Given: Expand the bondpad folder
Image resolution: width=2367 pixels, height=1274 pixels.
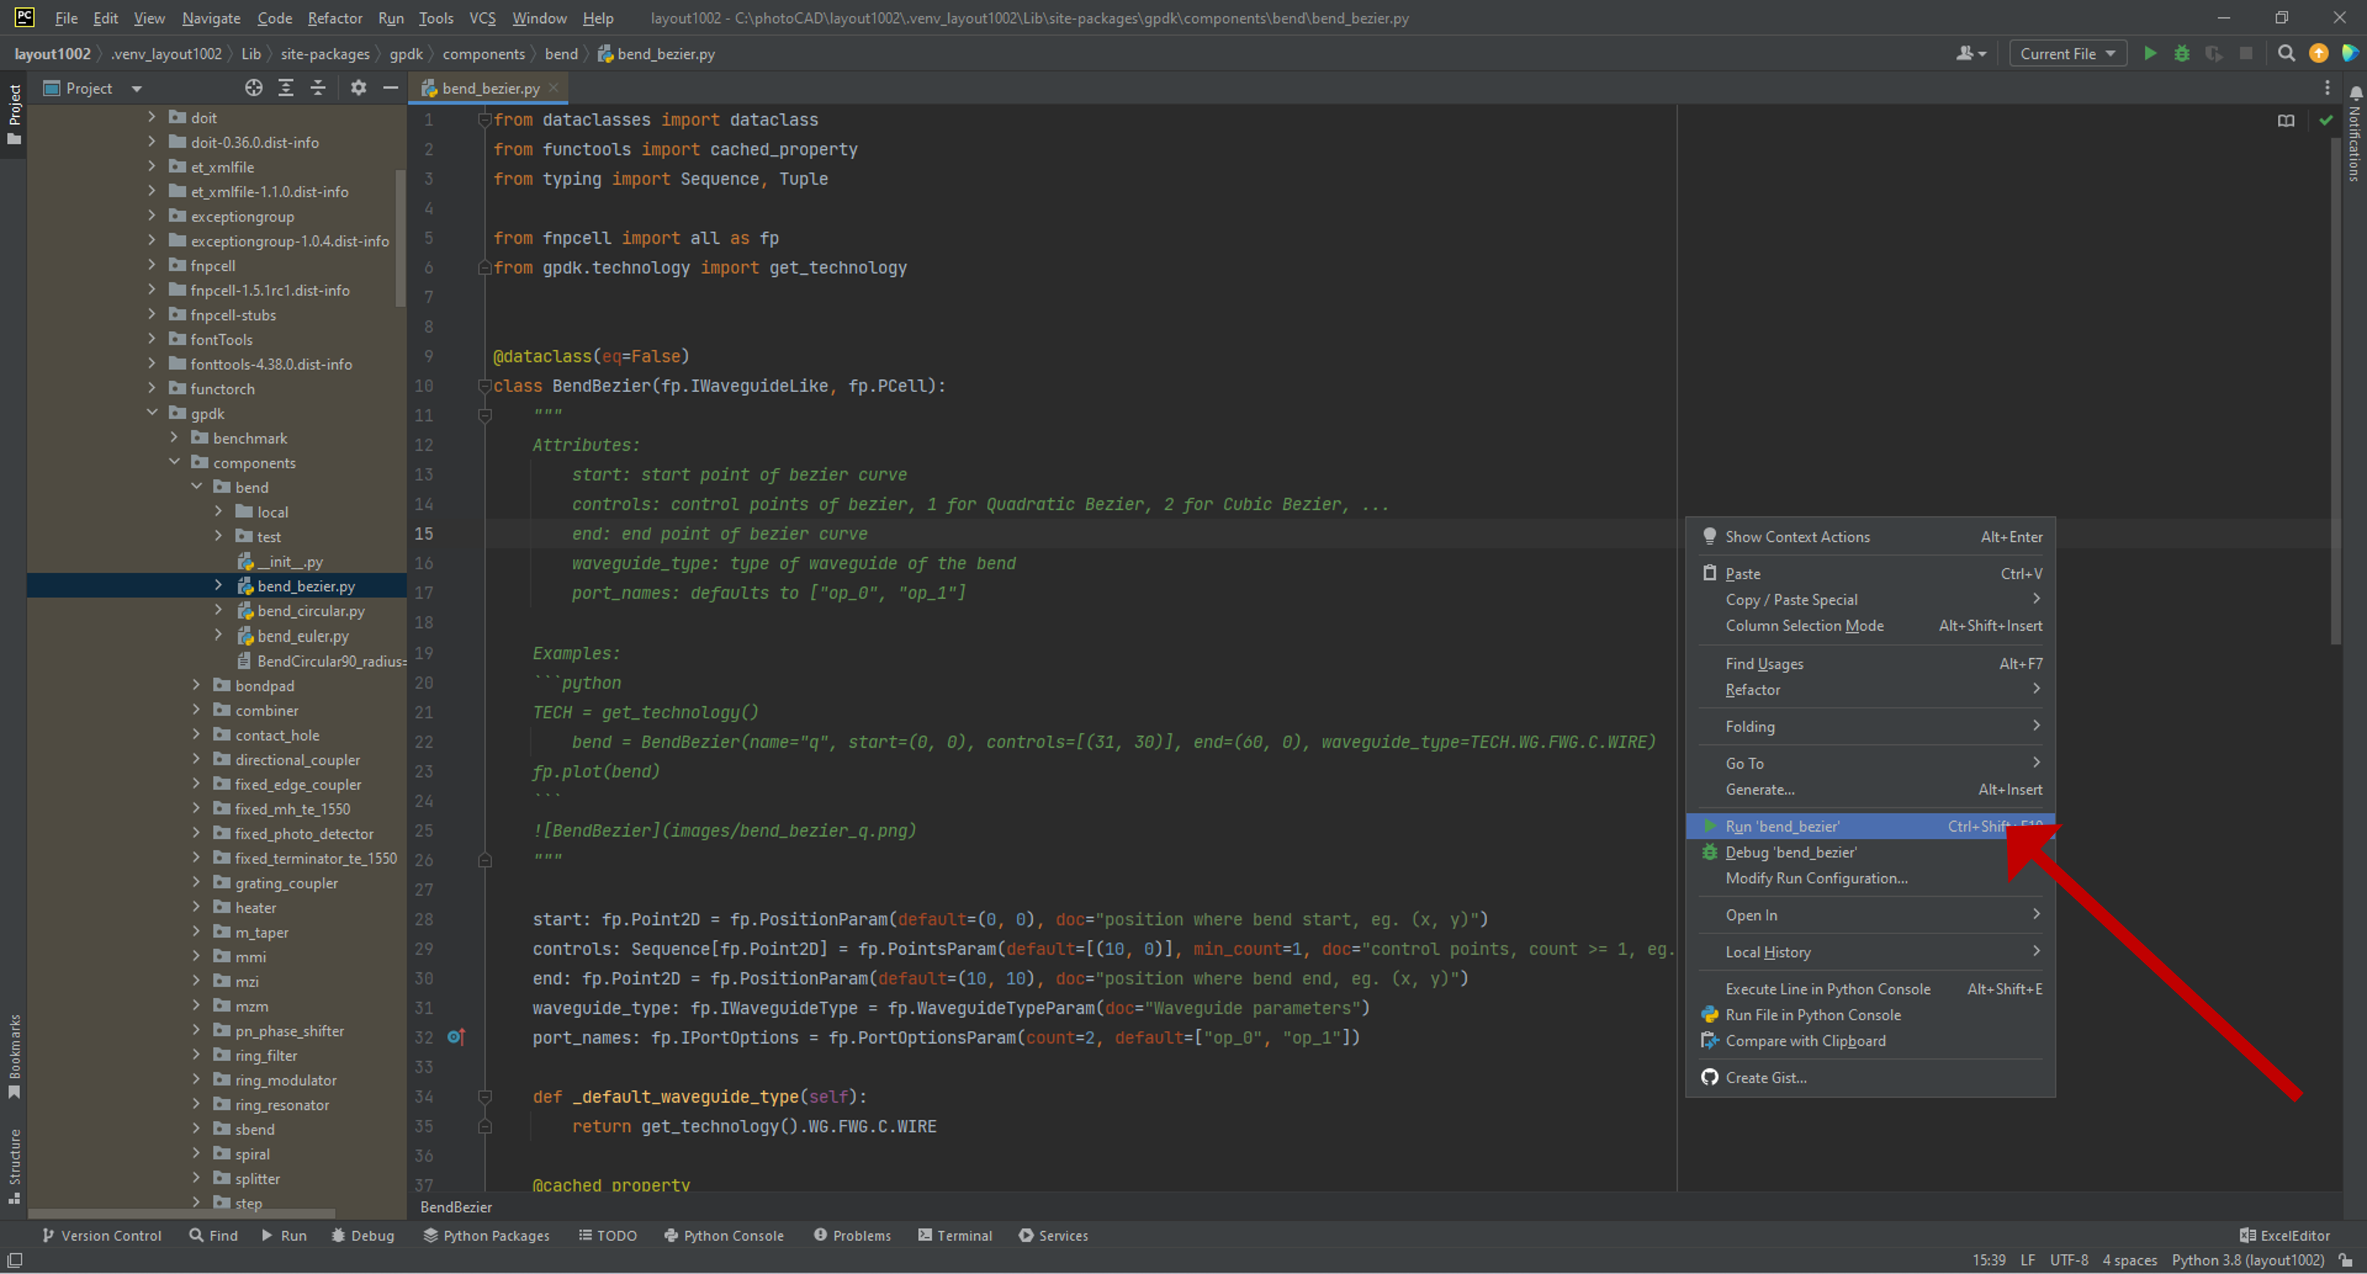Looking at the screenshot, I should [x=197, y=685].
